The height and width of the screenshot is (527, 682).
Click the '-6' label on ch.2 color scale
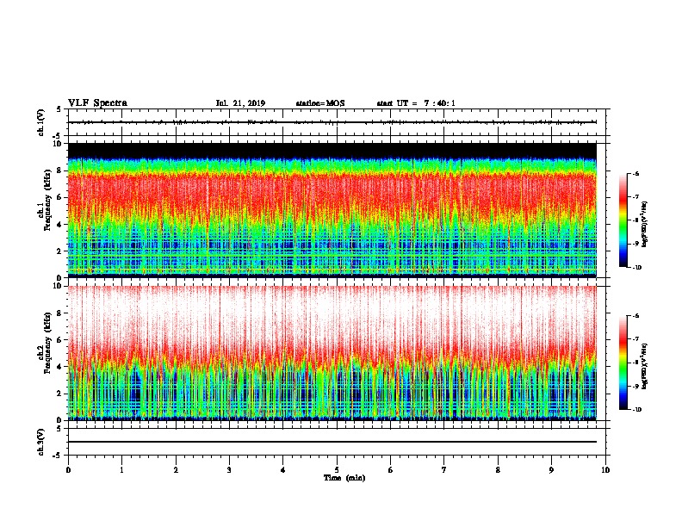636,316
